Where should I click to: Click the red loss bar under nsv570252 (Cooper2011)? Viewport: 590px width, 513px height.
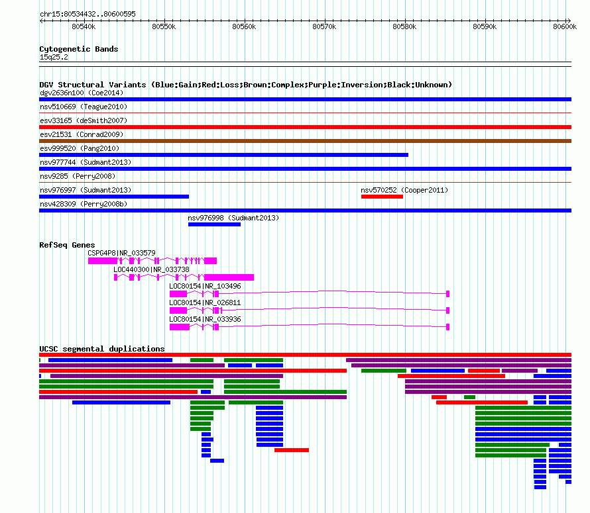382,197
